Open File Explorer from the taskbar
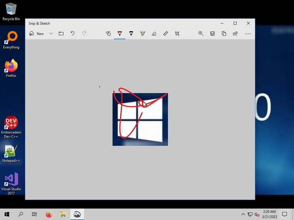This screenshot has width=294, height=220. tap(63, 214)
